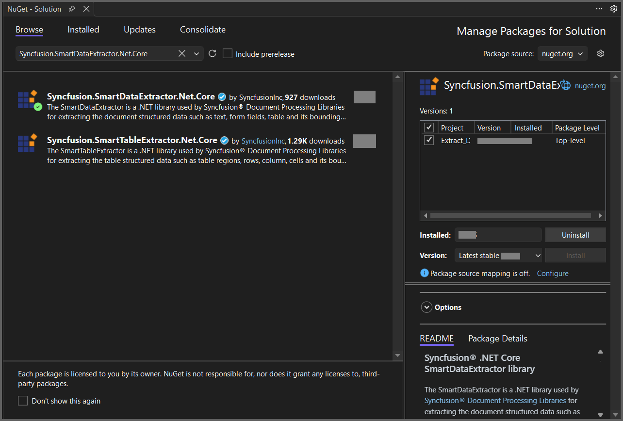Click the Installed version field
The height and width of the screenshot is (421, 623).
498,235
